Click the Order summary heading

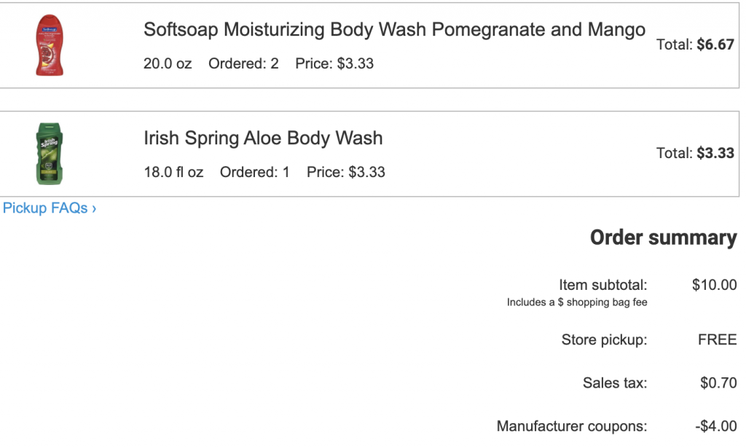[x=663, y=238]
